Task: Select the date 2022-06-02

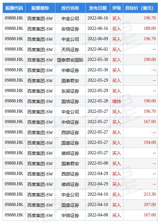Action: [x=98, y=49]
